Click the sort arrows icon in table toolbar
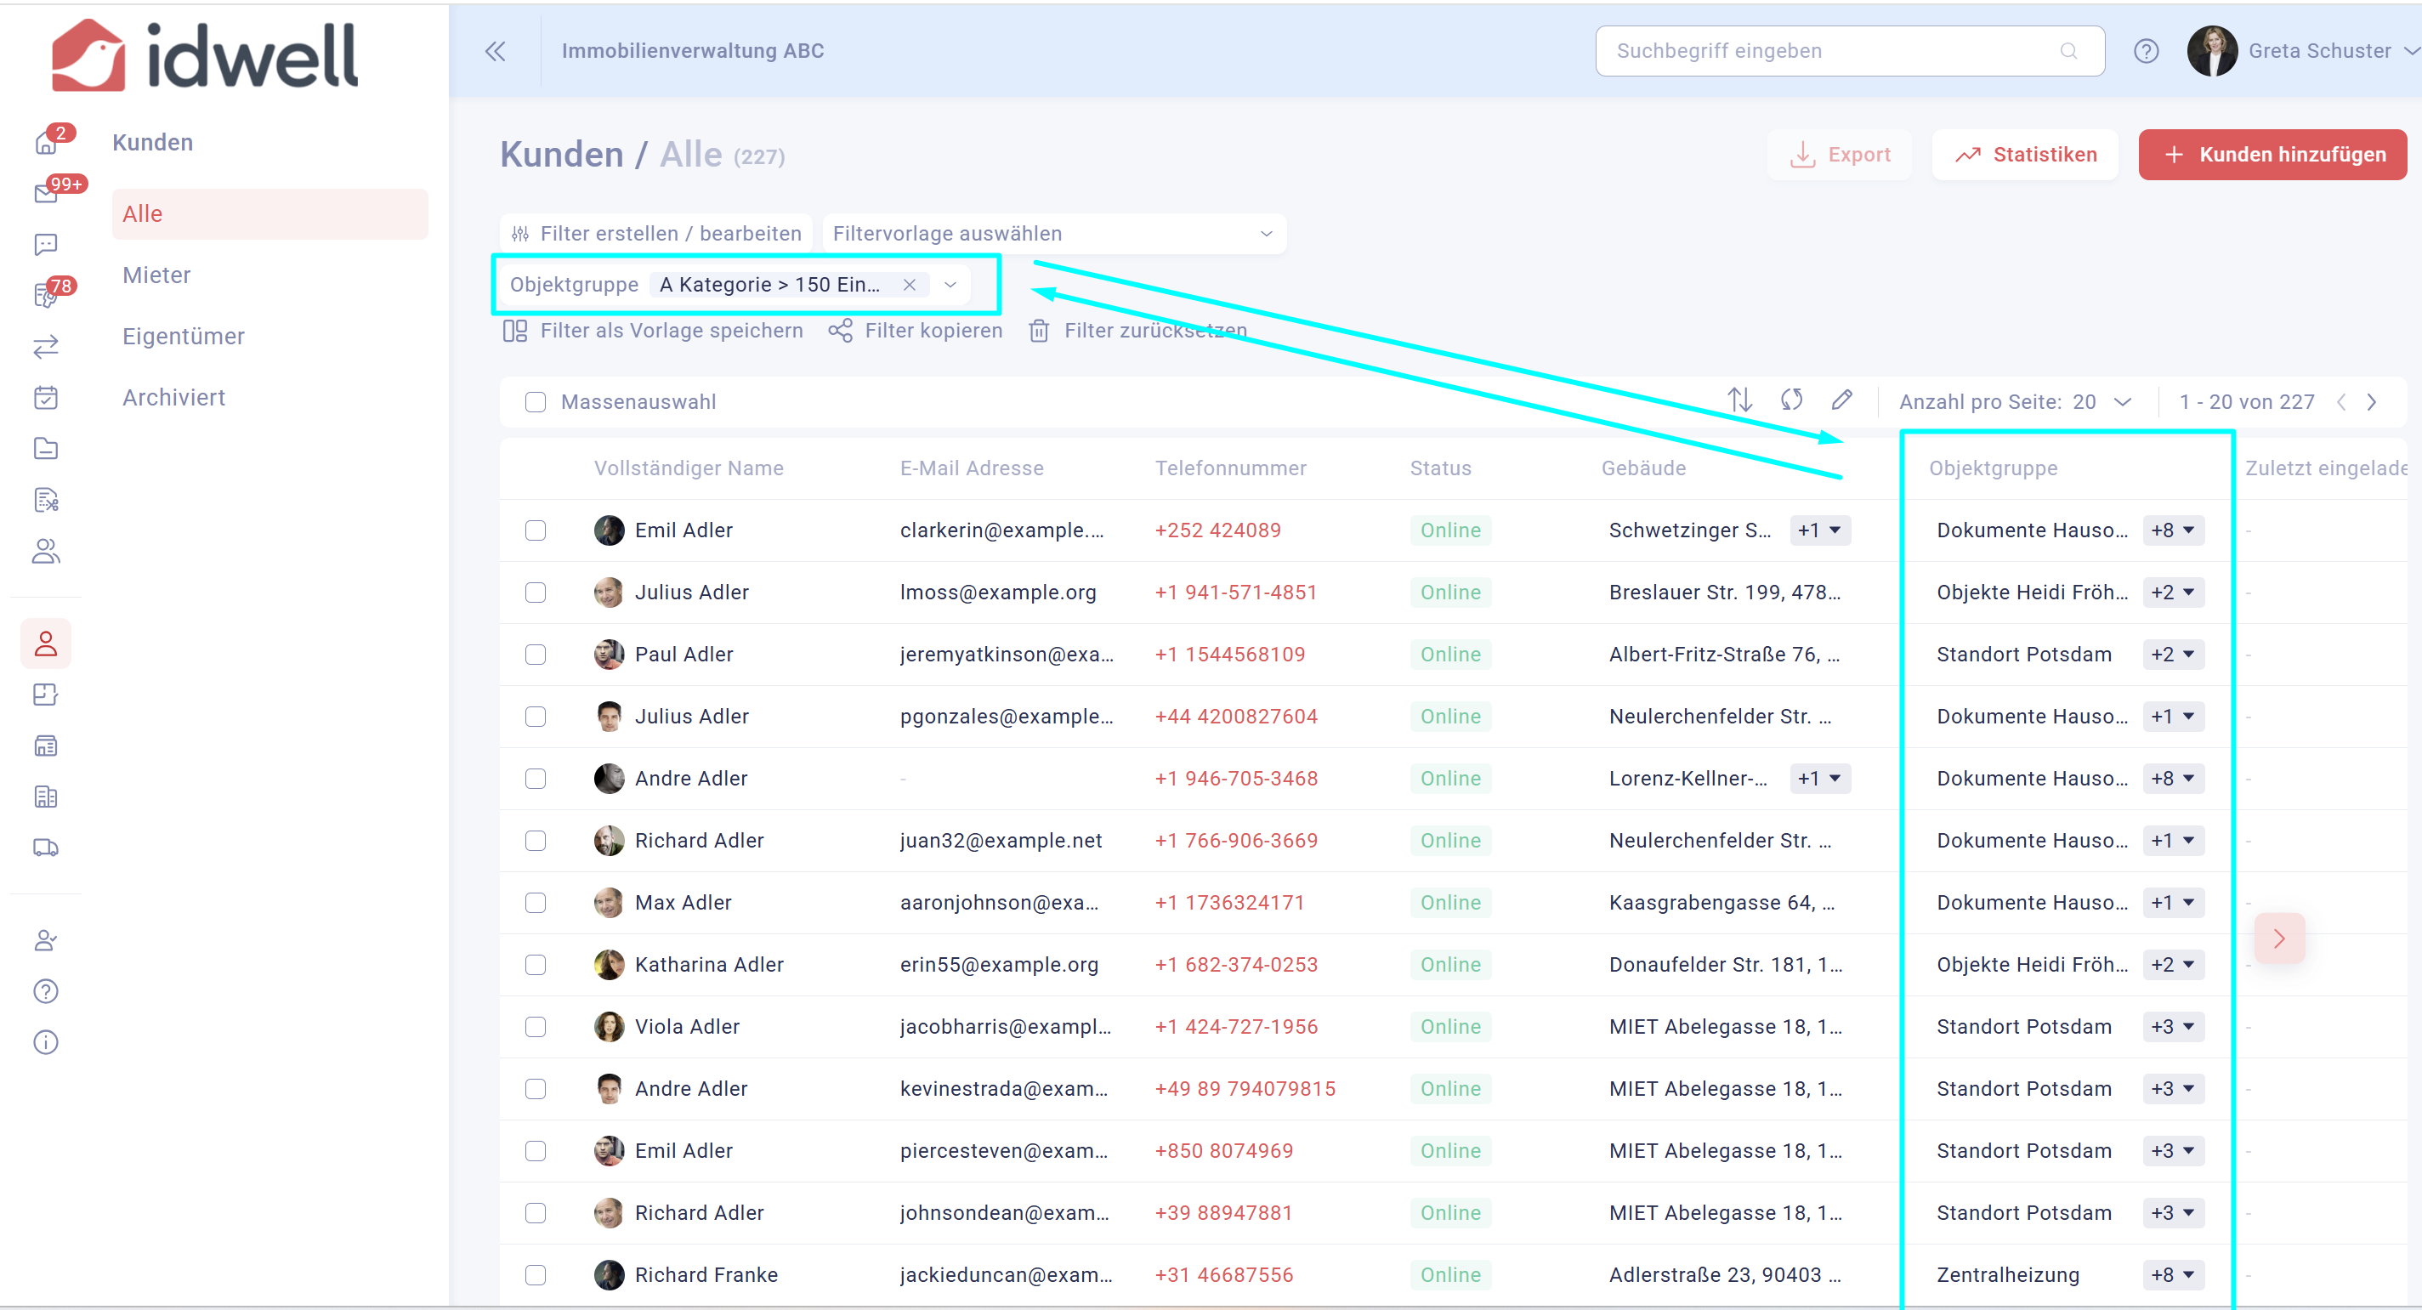2422x1310 pixels. [x=1740, y=400]
